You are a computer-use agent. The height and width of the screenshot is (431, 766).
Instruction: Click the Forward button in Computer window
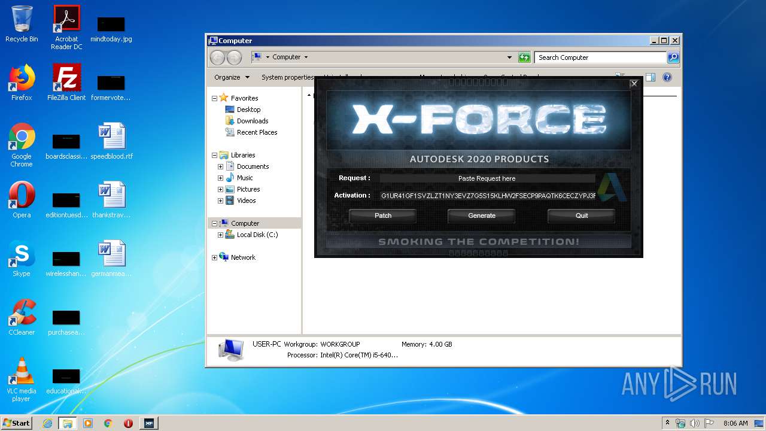(x=235, y=57)
